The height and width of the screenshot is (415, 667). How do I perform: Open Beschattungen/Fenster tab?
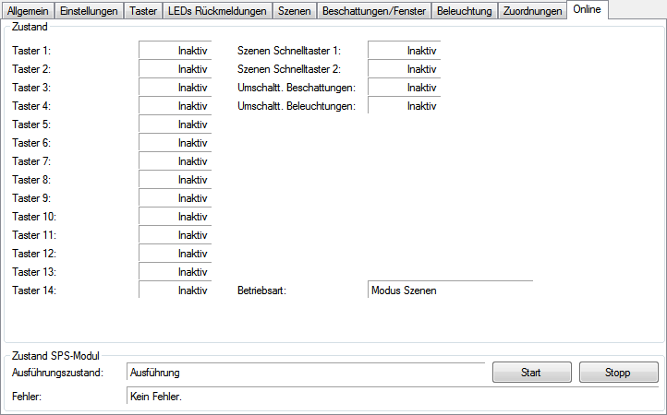pyautogui.click(x=374, y=11)
